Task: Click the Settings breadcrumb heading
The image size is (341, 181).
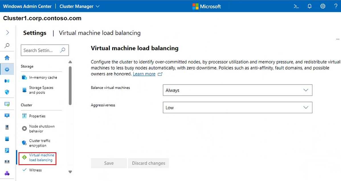Action: [35, 33]
